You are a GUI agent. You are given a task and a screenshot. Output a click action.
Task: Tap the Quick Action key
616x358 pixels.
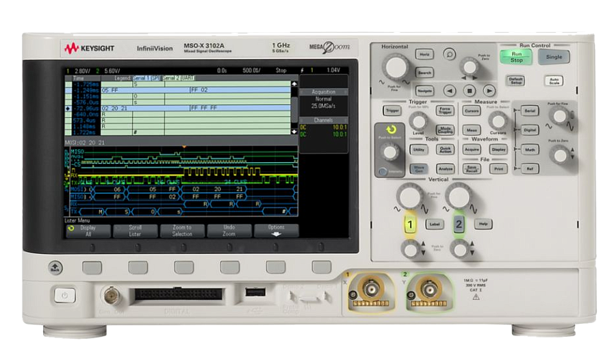[x=445, y=149]
